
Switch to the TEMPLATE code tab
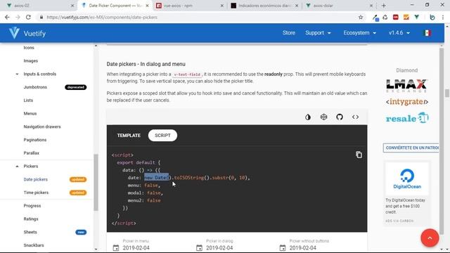click(129, 136)
